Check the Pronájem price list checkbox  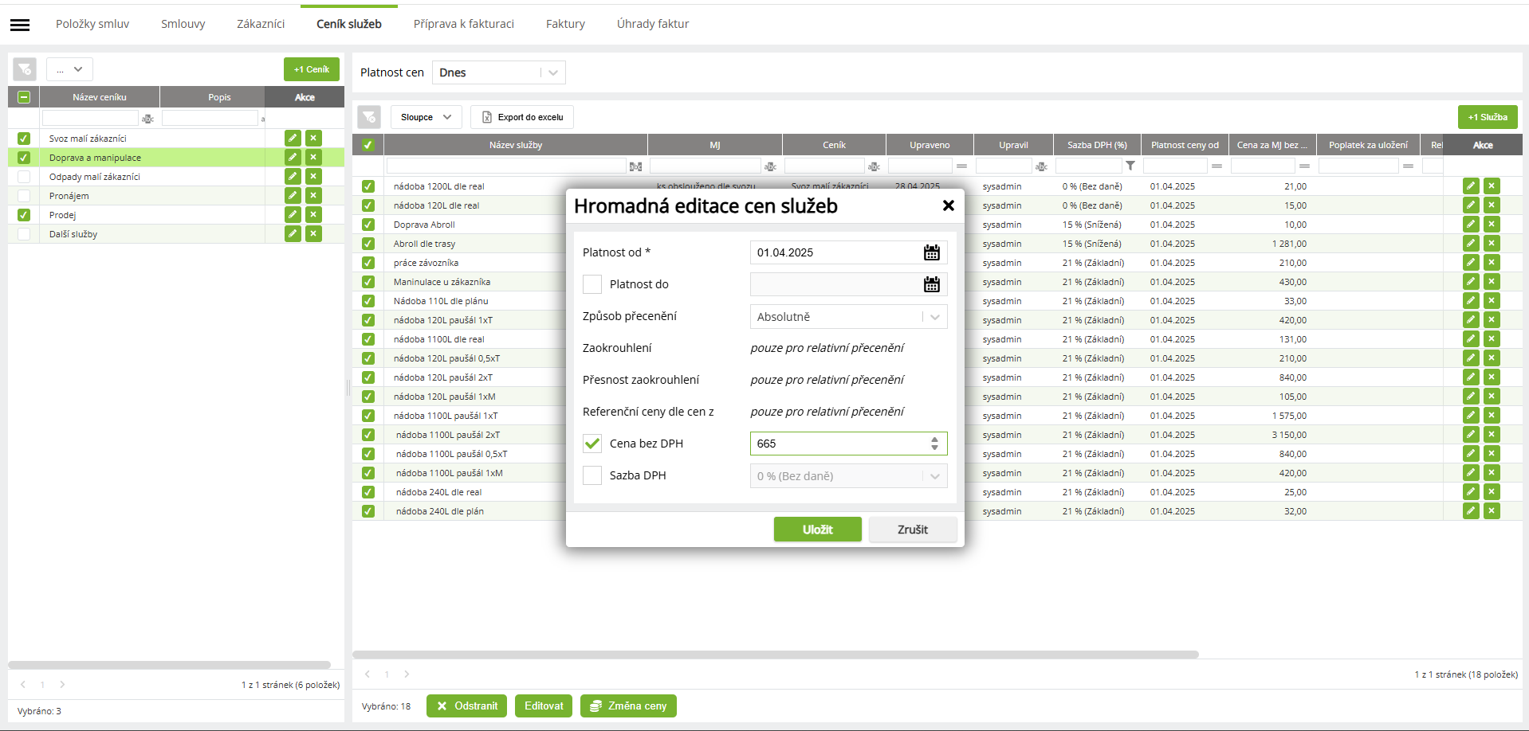[24, 196]
